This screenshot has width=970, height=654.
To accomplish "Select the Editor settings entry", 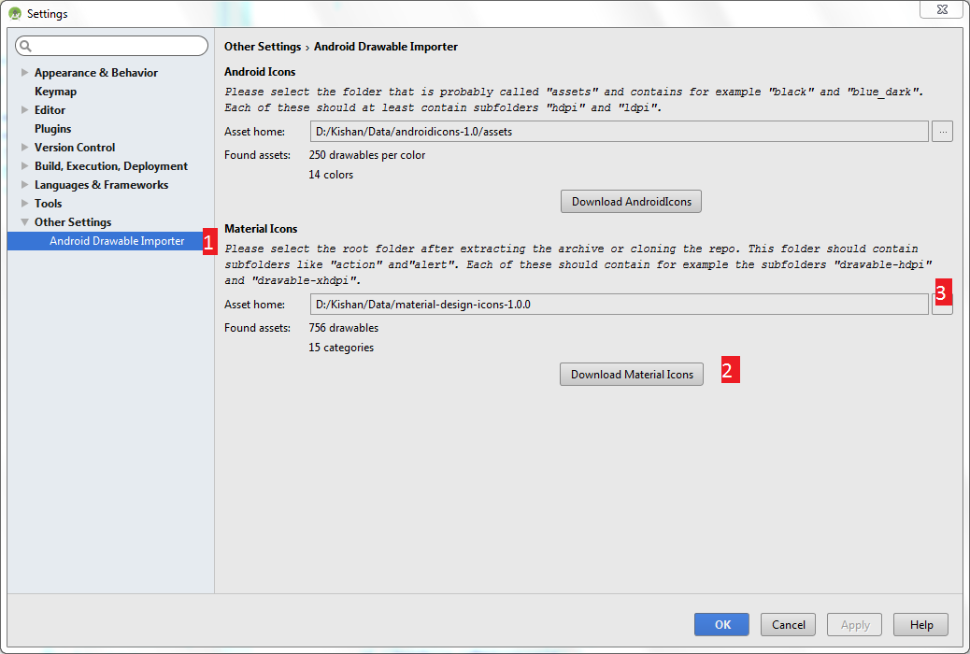I will tap(49, 109).
